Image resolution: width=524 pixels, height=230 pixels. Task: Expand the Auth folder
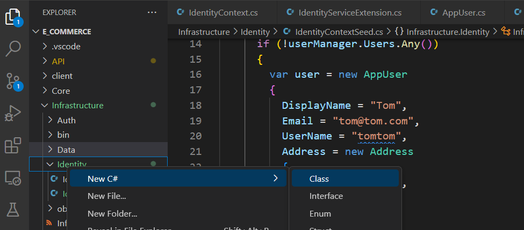(x=50, y=120)
